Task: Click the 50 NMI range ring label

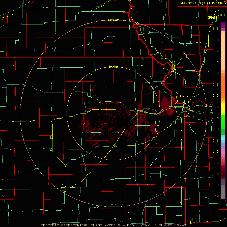Action: (113, 67)
